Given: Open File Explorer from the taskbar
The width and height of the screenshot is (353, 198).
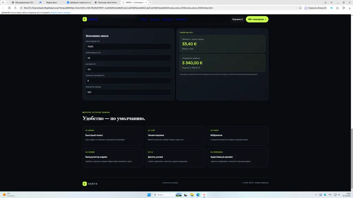Looking at the screenshot, I should coord(192,195).
